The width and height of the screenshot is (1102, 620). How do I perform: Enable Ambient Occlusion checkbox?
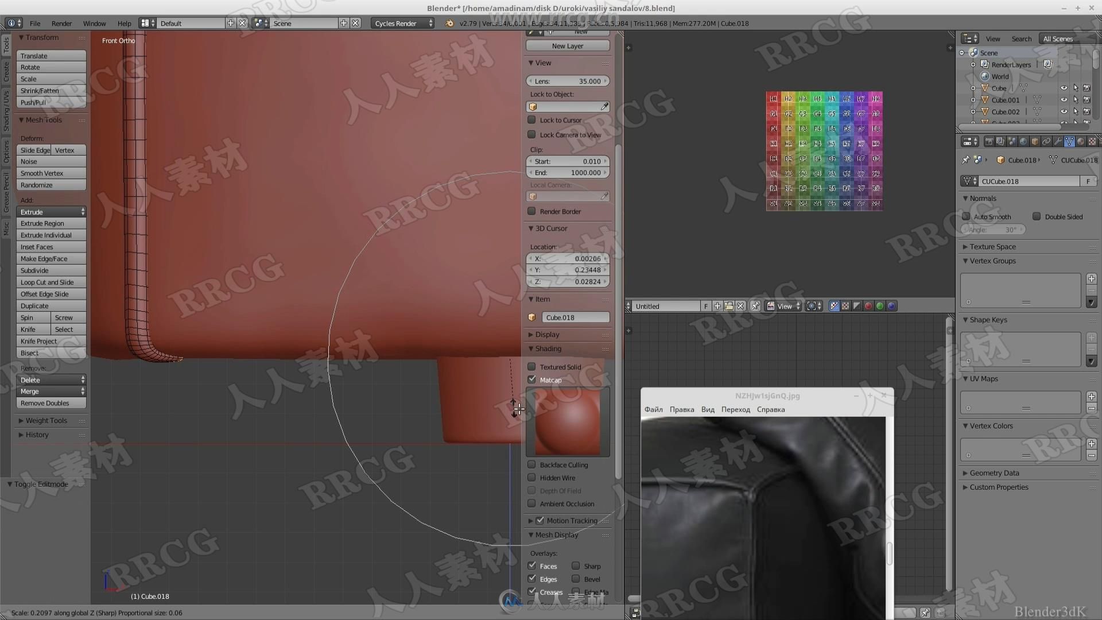pyautogui.click(x=531, y=503)
